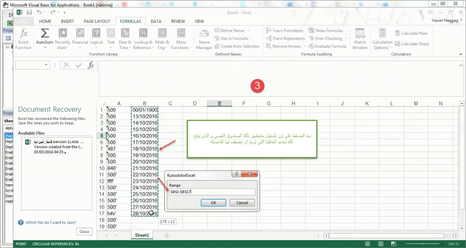
Task: Open Lookup & Reference functions
Action: tap(143, 39)
